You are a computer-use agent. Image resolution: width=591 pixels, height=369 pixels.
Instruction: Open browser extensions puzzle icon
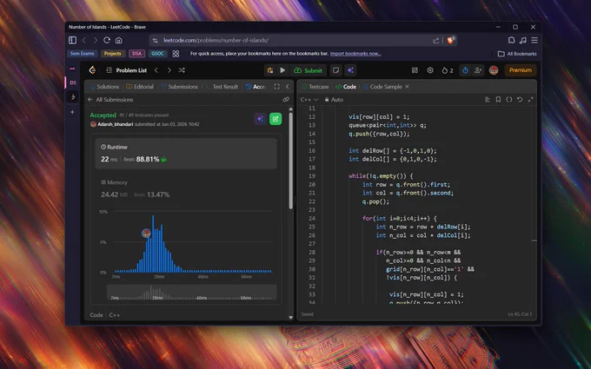click(x=511, y=40)
